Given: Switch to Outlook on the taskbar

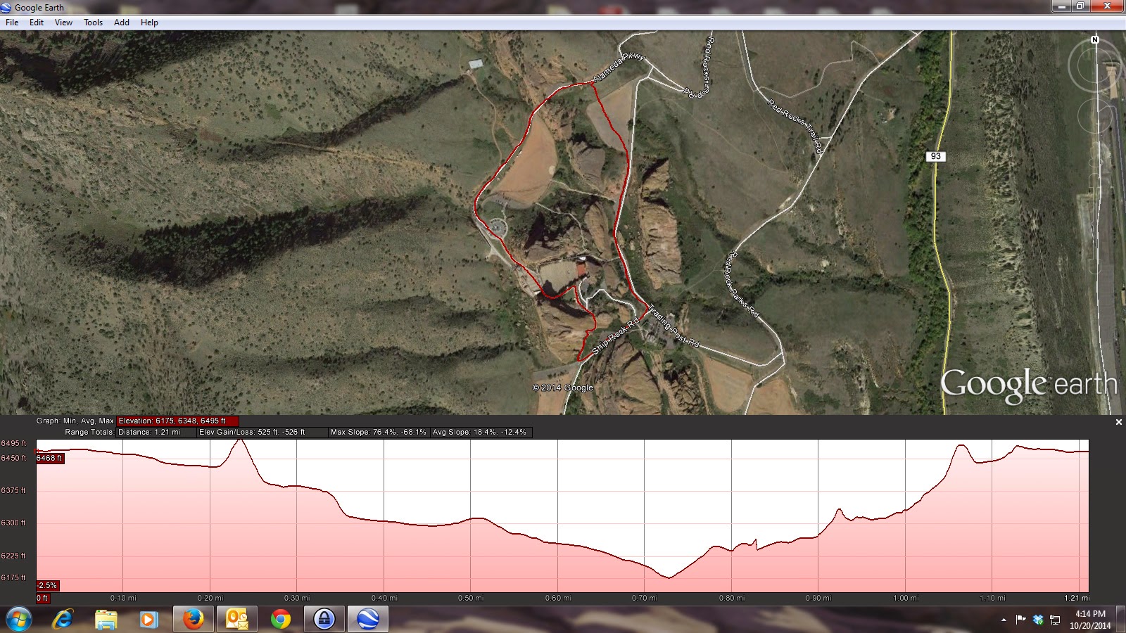Looking at the screenshot, I should pos(236,620).
